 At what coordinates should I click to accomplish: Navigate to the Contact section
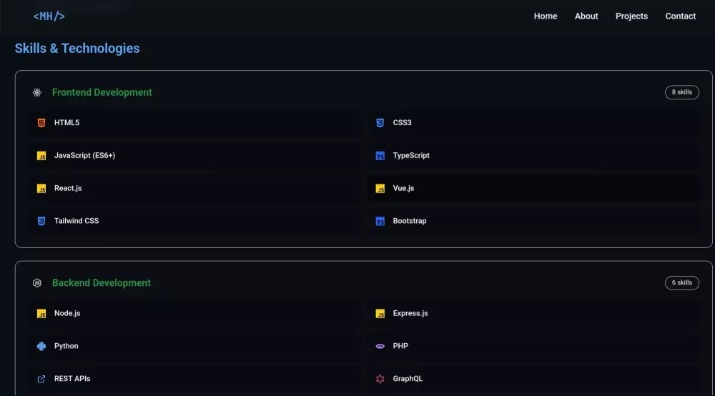click(x=680, y=16)
